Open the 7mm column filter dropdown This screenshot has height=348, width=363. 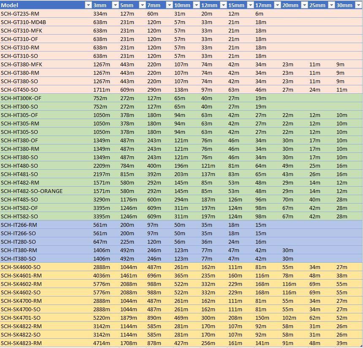(x=169, y=5)
